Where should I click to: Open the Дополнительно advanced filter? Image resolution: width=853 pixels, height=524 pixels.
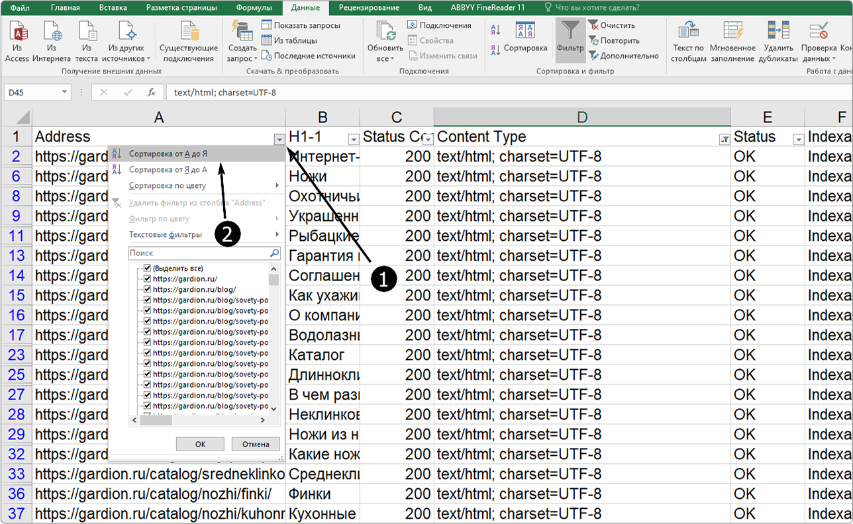624,56
